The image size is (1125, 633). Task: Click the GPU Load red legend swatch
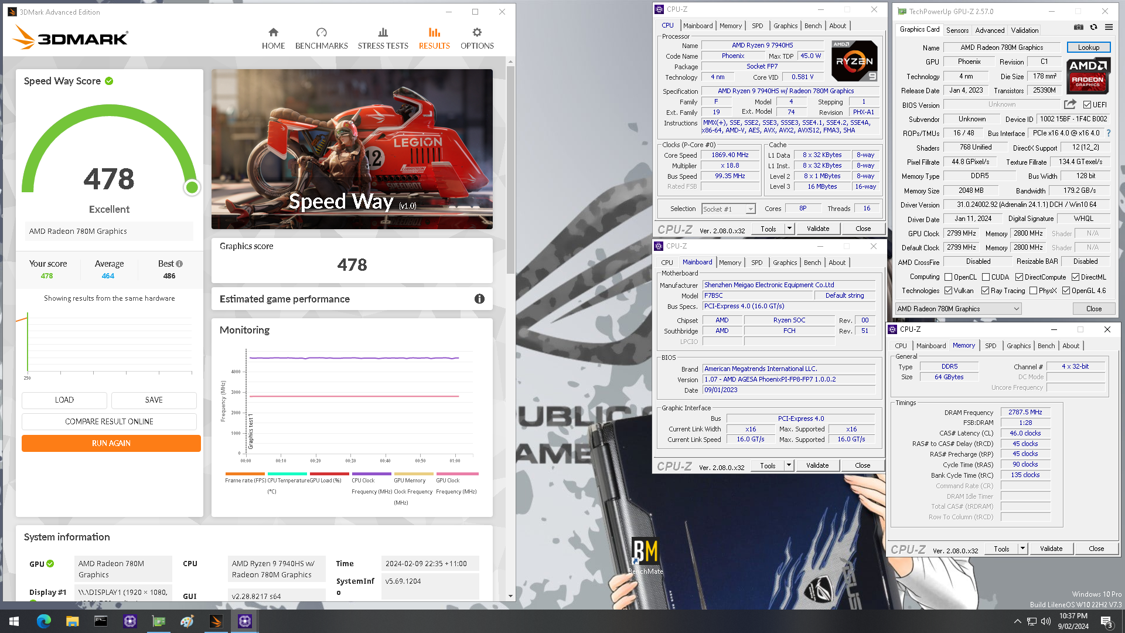[329, 474]
